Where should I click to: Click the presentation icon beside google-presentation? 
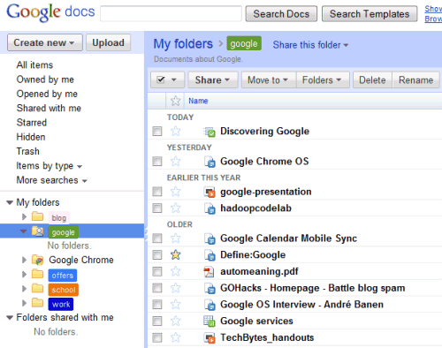210,192
